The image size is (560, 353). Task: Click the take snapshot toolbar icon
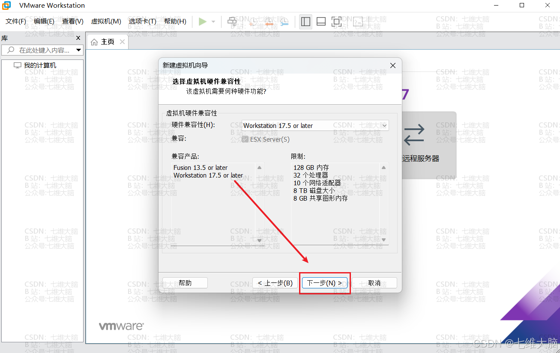(253, 21)
